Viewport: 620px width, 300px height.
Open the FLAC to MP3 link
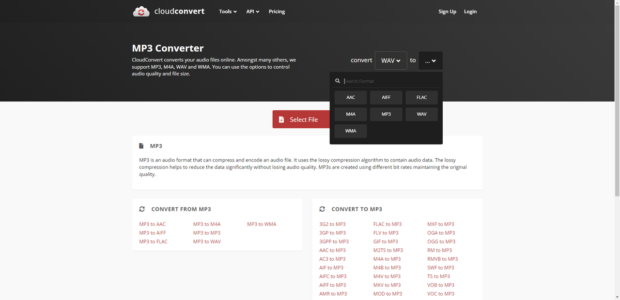click(x=387, y=224)
